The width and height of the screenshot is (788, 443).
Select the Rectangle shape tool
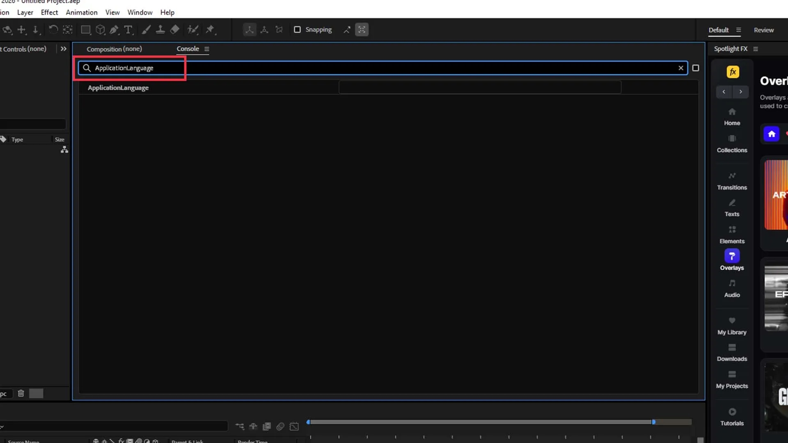pos(85,30)
